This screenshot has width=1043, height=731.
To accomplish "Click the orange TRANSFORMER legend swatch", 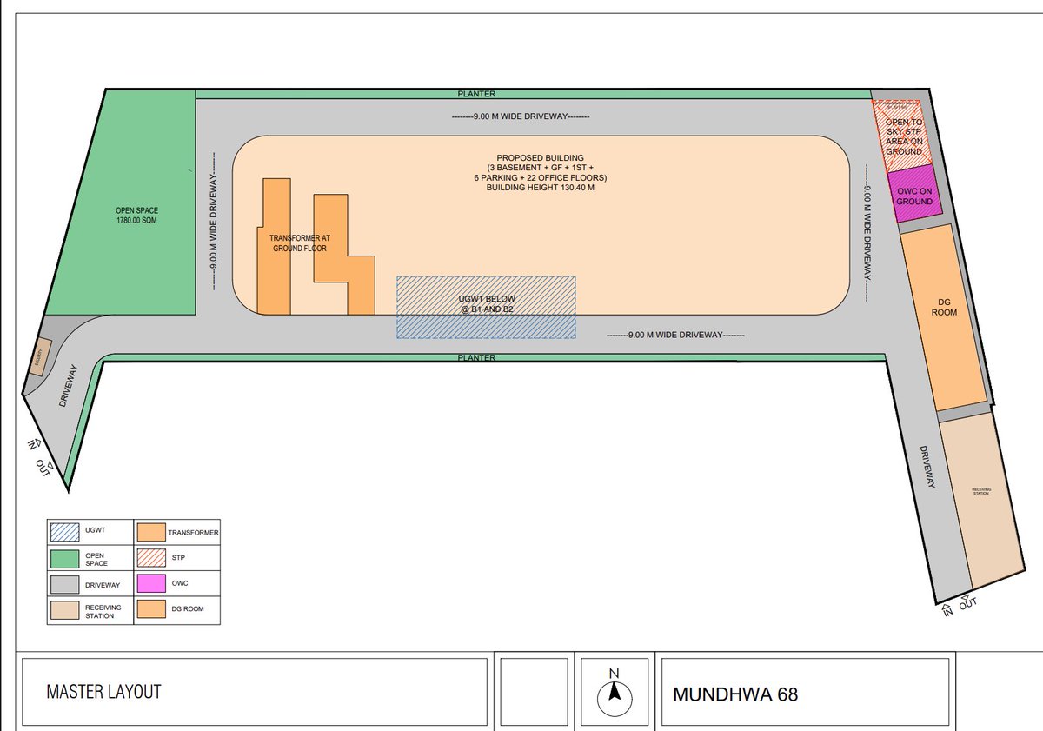I will point(150,531).
